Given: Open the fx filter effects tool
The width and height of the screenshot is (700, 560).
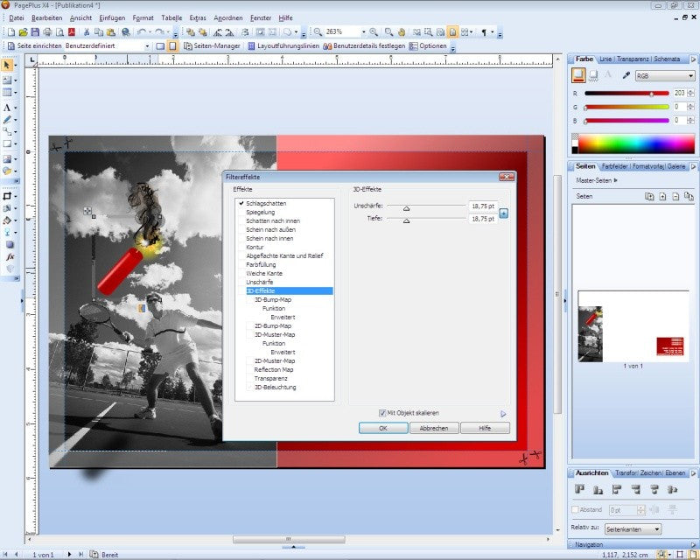Looking at the screenshot, I should [x=10, y=256].
